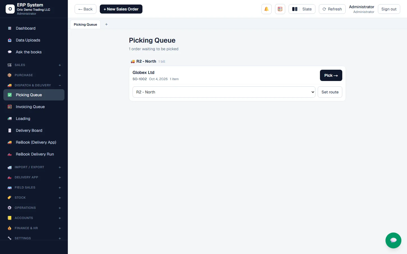Open Data Uploads in sidebar
The width and height of the screenshot is (407, 254).
(x=34, y=40)
